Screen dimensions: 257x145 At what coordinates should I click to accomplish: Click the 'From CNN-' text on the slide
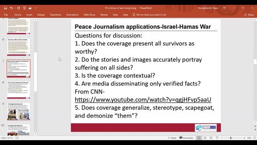click(x=90, y=91)
